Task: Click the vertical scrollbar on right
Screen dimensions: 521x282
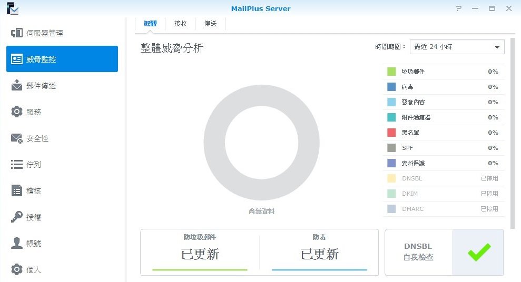Action: pyautogui.click(x=513, y=133)
